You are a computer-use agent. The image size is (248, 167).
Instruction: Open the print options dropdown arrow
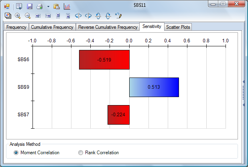point(48,7)
